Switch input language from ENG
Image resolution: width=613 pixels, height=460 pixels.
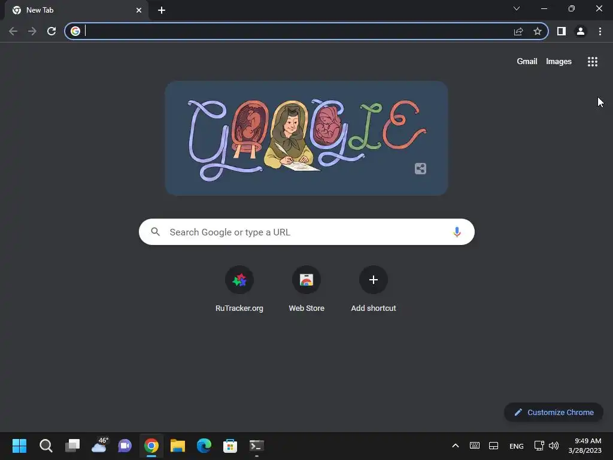coord(517,446)
